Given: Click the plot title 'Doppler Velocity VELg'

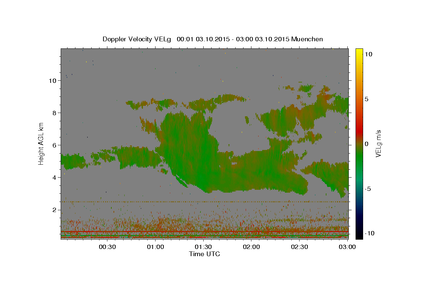Looking at the screenshot, I should click(x=138, y=39).
